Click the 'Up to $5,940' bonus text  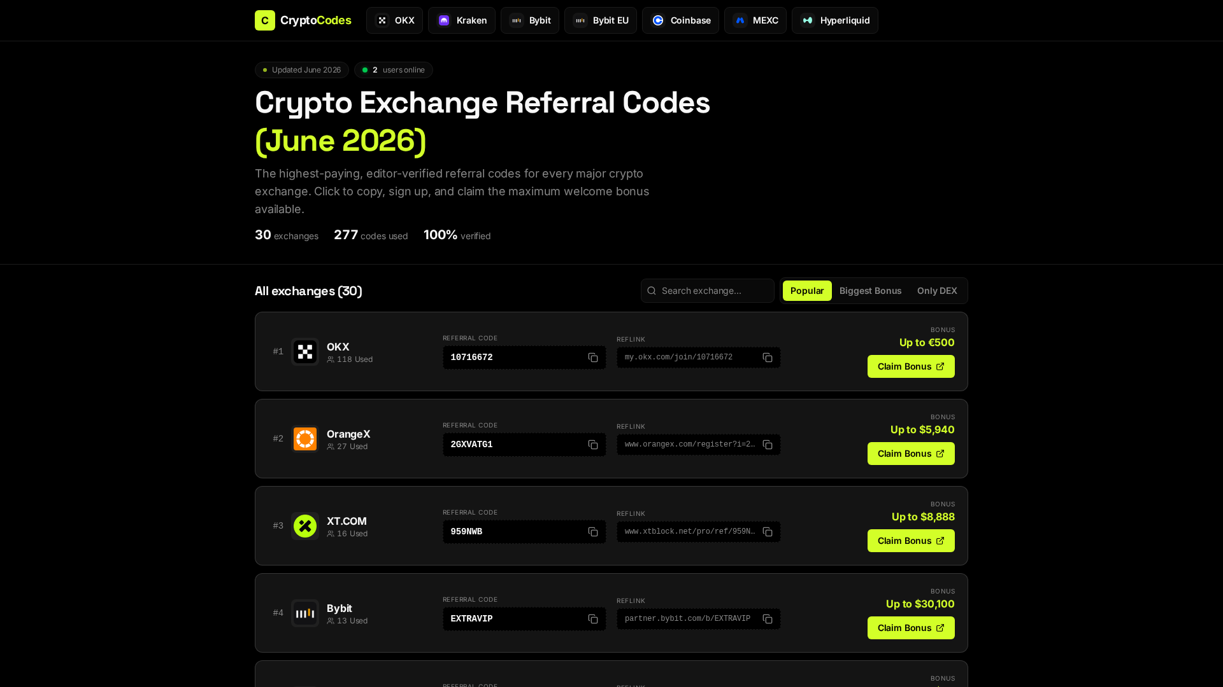(x=922, y=429)
